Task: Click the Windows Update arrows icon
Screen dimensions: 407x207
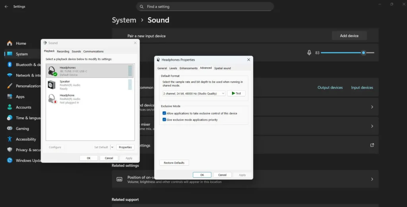Action: pos(10,160)
